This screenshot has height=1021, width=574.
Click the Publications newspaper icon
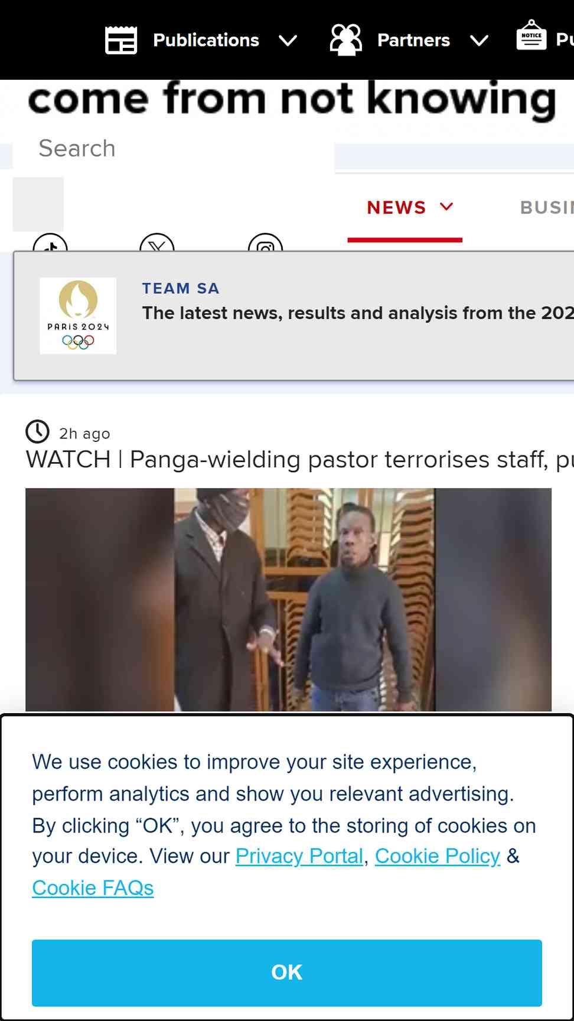pos(121,40)
